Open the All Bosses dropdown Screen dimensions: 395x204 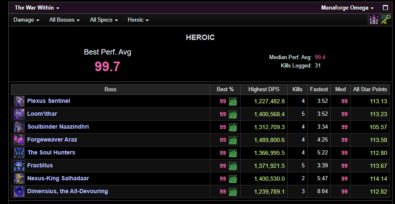pos(64,20)
